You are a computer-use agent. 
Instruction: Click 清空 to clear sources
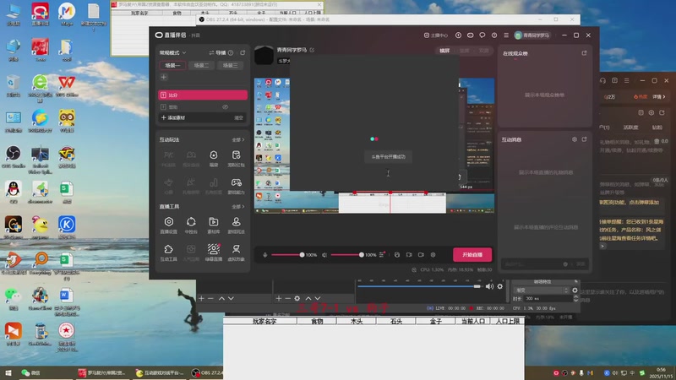pyautogui.click(x=238, y=117)
